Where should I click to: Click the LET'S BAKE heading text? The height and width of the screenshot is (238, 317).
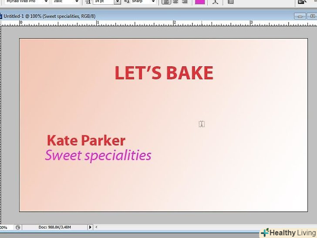(x=164, y=73)
